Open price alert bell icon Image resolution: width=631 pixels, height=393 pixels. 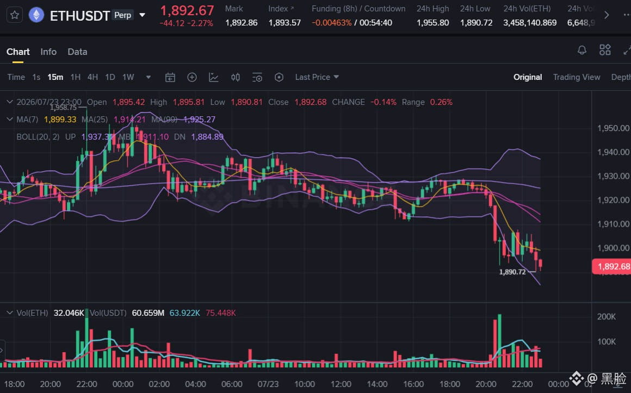582,51
